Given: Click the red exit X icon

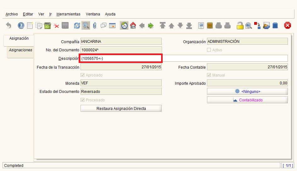Looking at the screenshot, I should pos(288,26).
